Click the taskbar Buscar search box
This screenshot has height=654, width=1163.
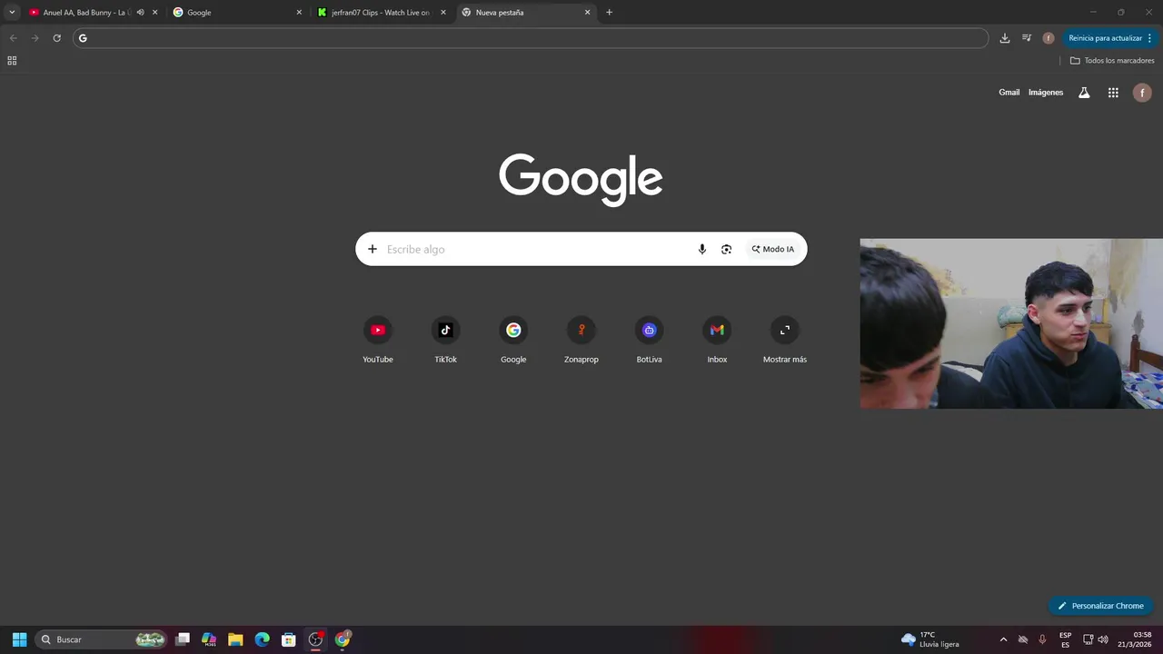point(102,639)
